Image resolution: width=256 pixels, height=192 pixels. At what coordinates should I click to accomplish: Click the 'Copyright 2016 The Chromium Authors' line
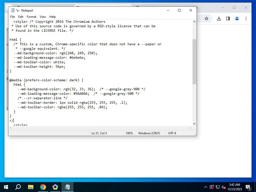pyautogui.click(x=70, y=21)
